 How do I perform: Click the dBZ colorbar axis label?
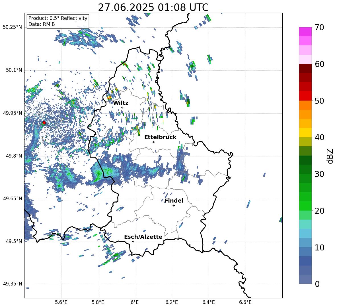pyautogui.click(x=330, y=156)
